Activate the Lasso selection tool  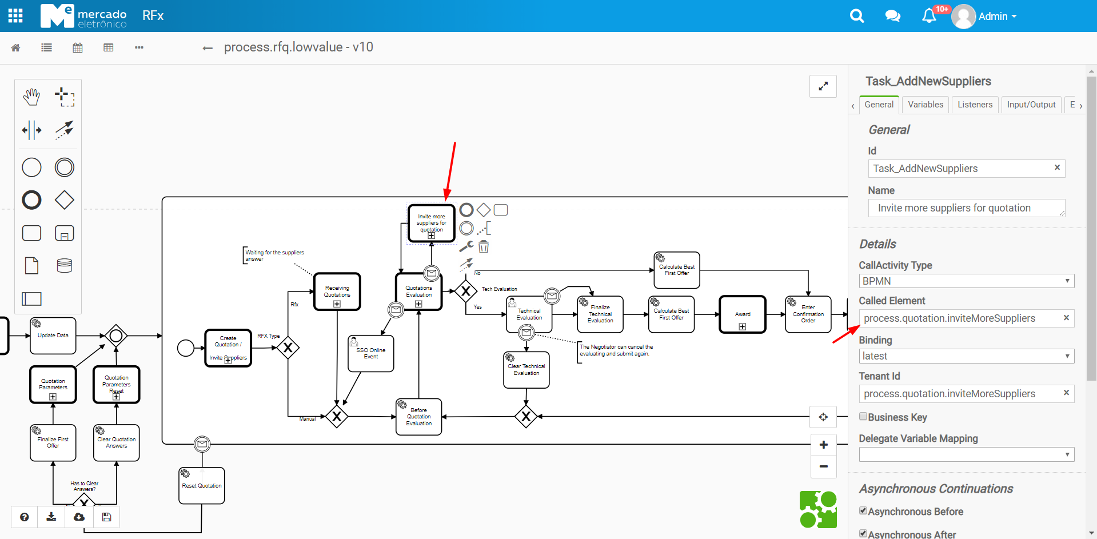(65, 97)
